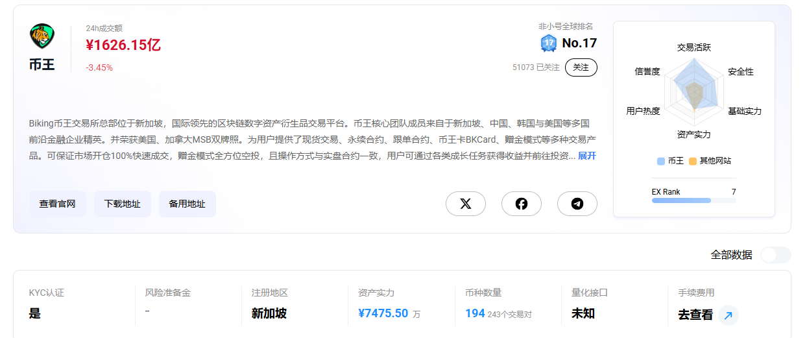Image resolution: width=807 pixels, height=338 pixels.
Task: Click the radar chart center
Action: tap(694, 91)
